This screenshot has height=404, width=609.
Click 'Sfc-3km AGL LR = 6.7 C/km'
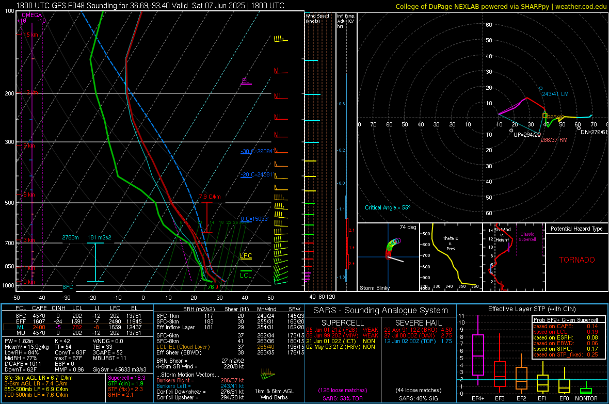39,378
